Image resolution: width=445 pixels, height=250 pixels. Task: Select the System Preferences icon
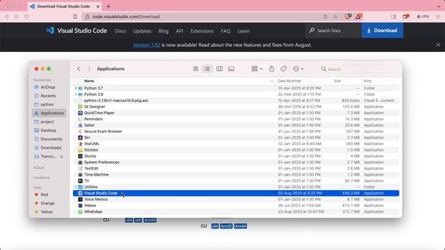81,162
